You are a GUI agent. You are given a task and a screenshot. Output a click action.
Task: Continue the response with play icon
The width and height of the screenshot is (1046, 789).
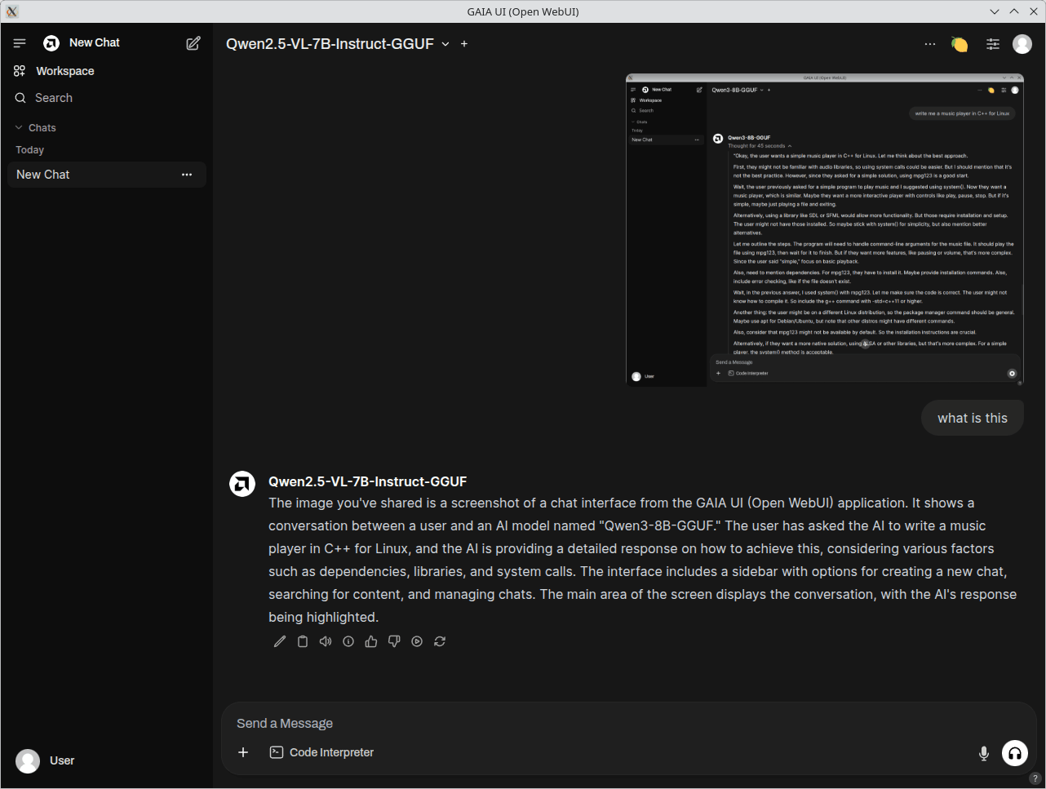click(417, 641)
